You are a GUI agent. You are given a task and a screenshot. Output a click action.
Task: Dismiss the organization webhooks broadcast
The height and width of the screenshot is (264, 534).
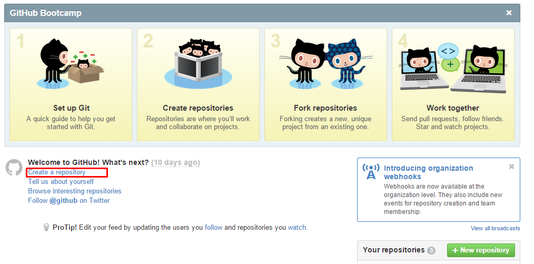[x=511, y=167]
